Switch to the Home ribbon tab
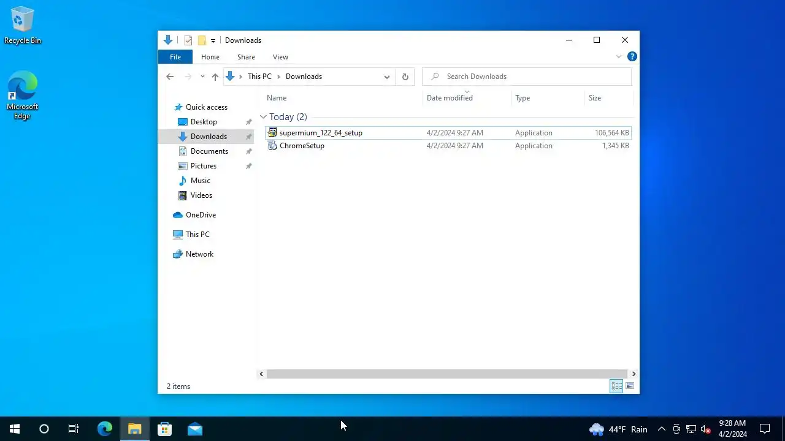Screen dimensions: 785x441 tap(210, 57)
